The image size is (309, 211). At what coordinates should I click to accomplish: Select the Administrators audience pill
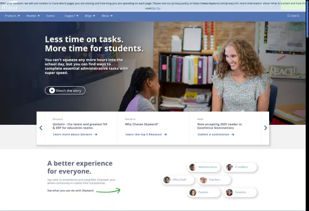(204, 167)
